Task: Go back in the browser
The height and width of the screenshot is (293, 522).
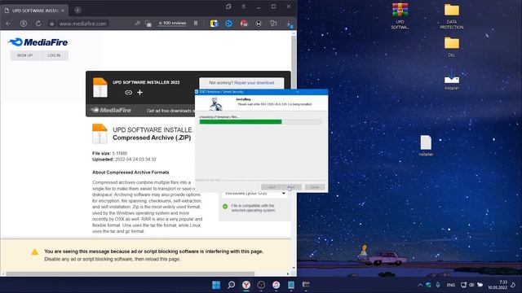Action: pyautogui.click(x=8, y=24)
